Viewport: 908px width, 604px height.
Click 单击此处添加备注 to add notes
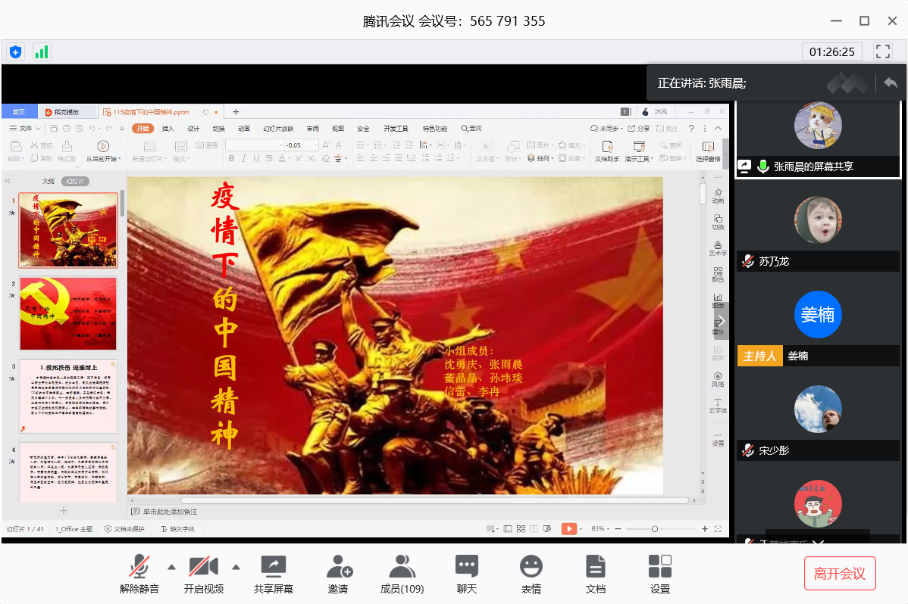(x=171, y=512)
